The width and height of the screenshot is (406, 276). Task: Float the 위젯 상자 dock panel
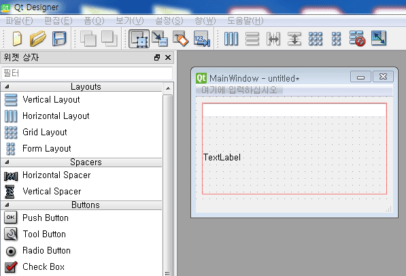[157, 58]
